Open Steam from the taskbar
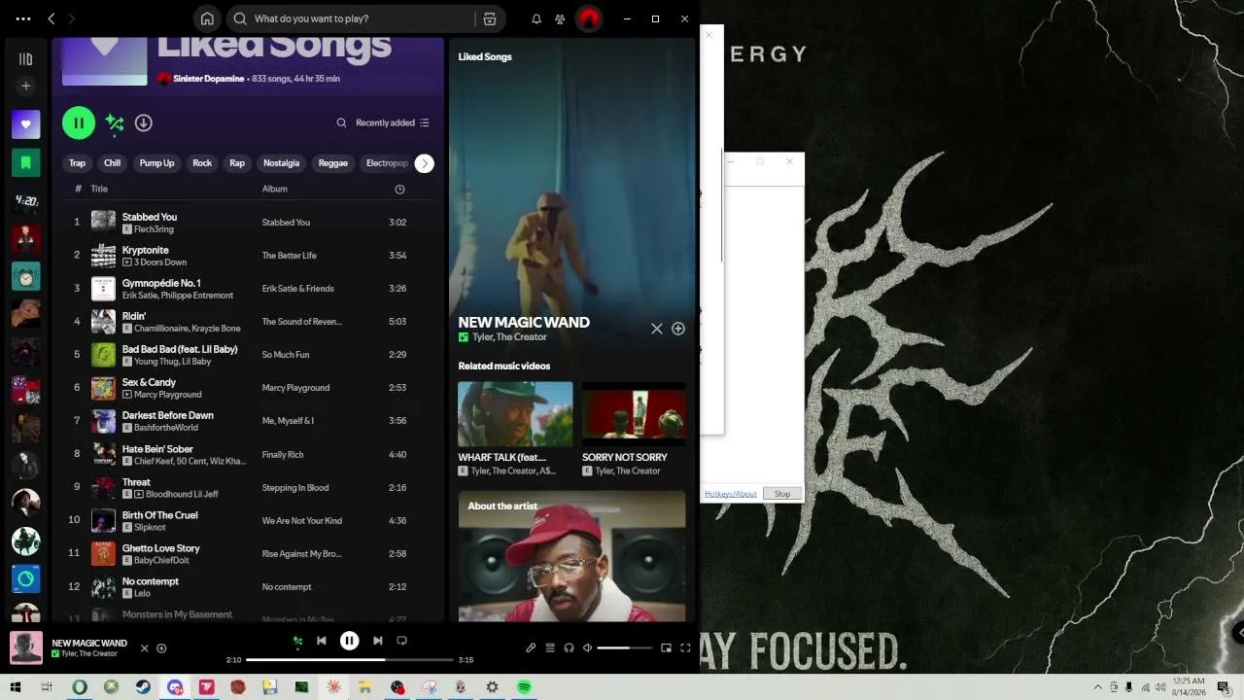1244x700 pixels. [143, 687]
